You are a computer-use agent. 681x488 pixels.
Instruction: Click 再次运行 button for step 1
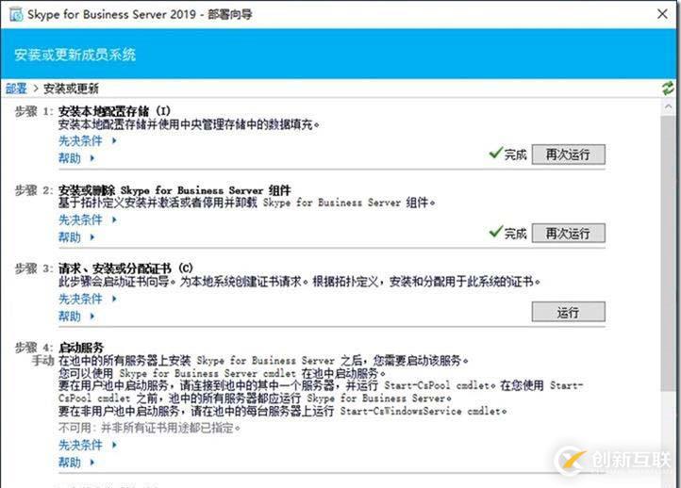pyautogui.click(x=568, y=155)
